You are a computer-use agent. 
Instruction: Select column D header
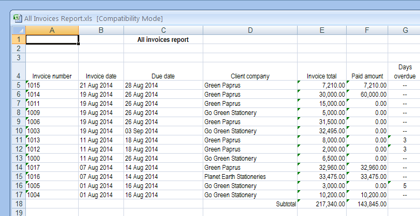pos(250,30)
